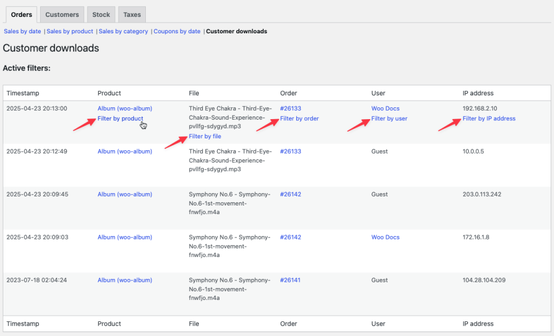This screenshot has width=554, height=336.
Task: Select the Stock tab
Action: click(x=101, y=15)
